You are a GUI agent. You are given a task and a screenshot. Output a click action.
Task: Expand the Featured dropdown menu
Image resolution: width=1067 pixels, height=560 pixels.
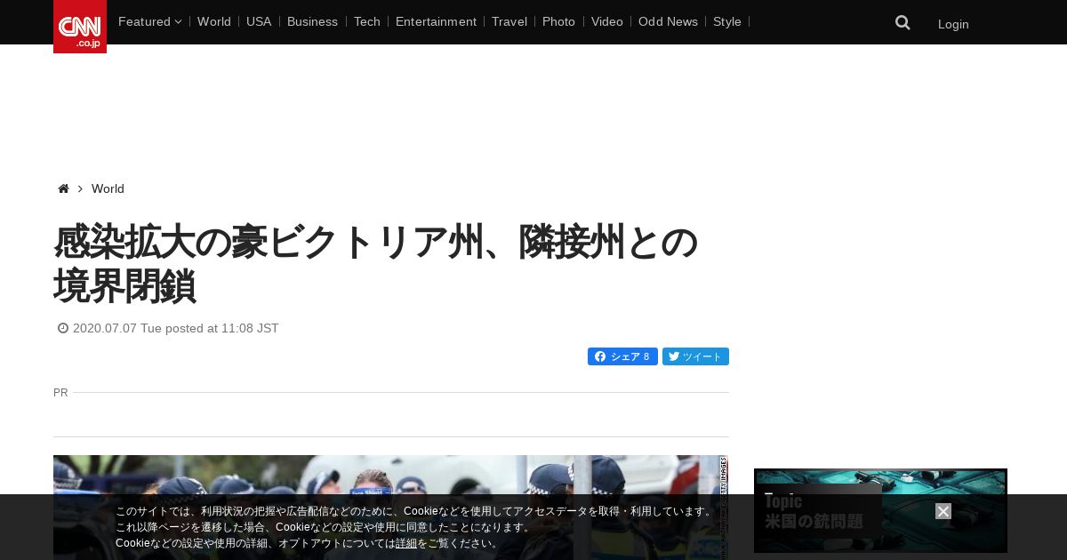pos(149,21)
